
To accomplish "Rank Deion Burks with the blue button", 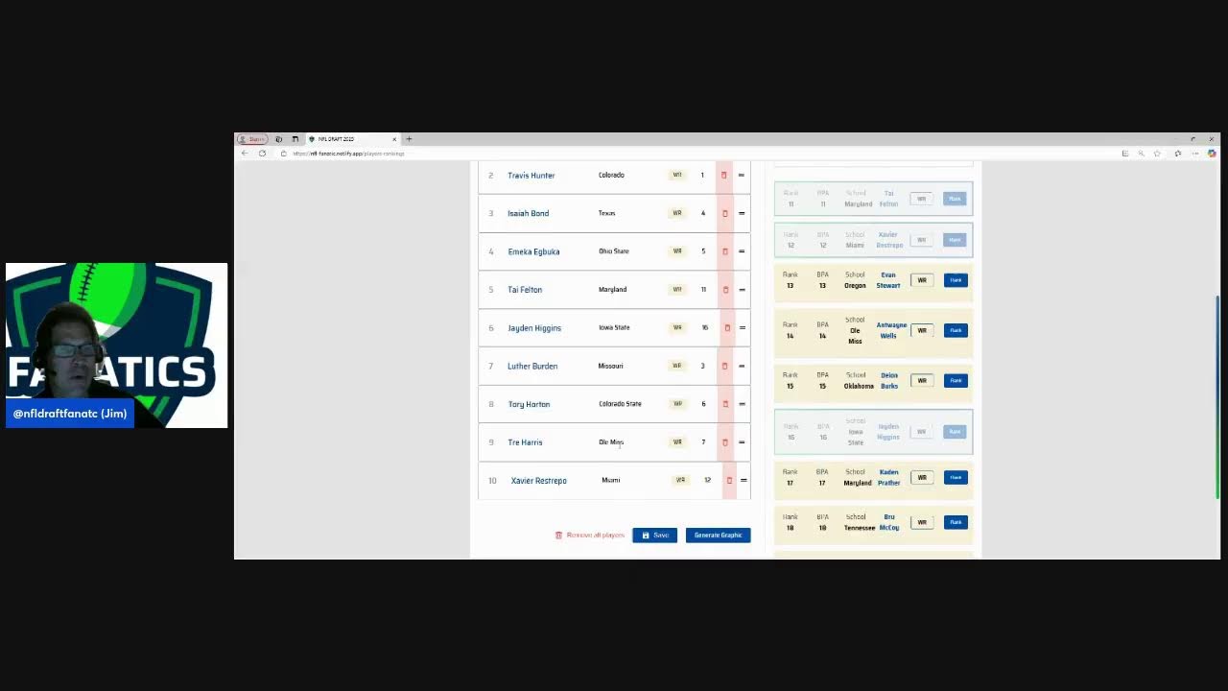I will pos(956,380).
